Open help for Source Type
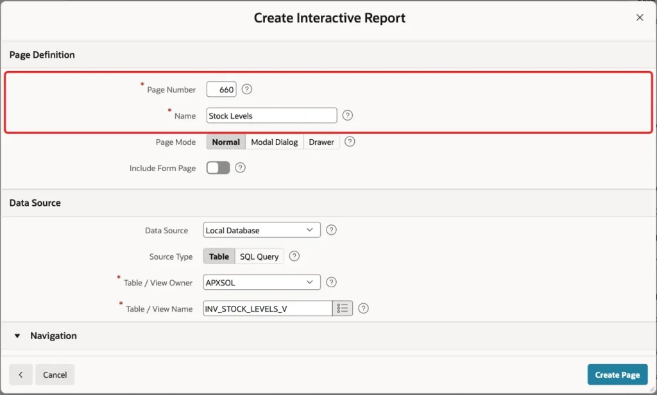The height and width of the screenshot is (395, 657). (x=294, y=256)
